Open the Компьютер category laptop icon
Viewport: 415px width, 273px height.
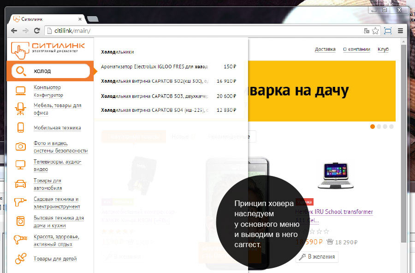tap(20, 91)
